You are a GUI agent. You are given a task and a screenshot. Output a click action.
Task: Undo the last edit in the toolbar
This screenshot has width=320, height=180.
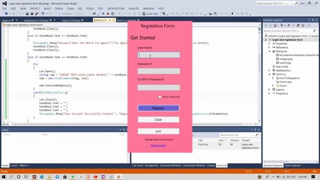42,13
